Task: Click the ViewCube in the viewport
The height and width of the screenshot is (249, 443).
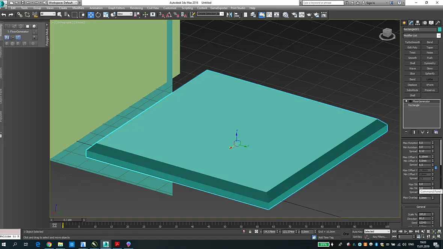Action: pyautogui.click(x=387, y=34)
